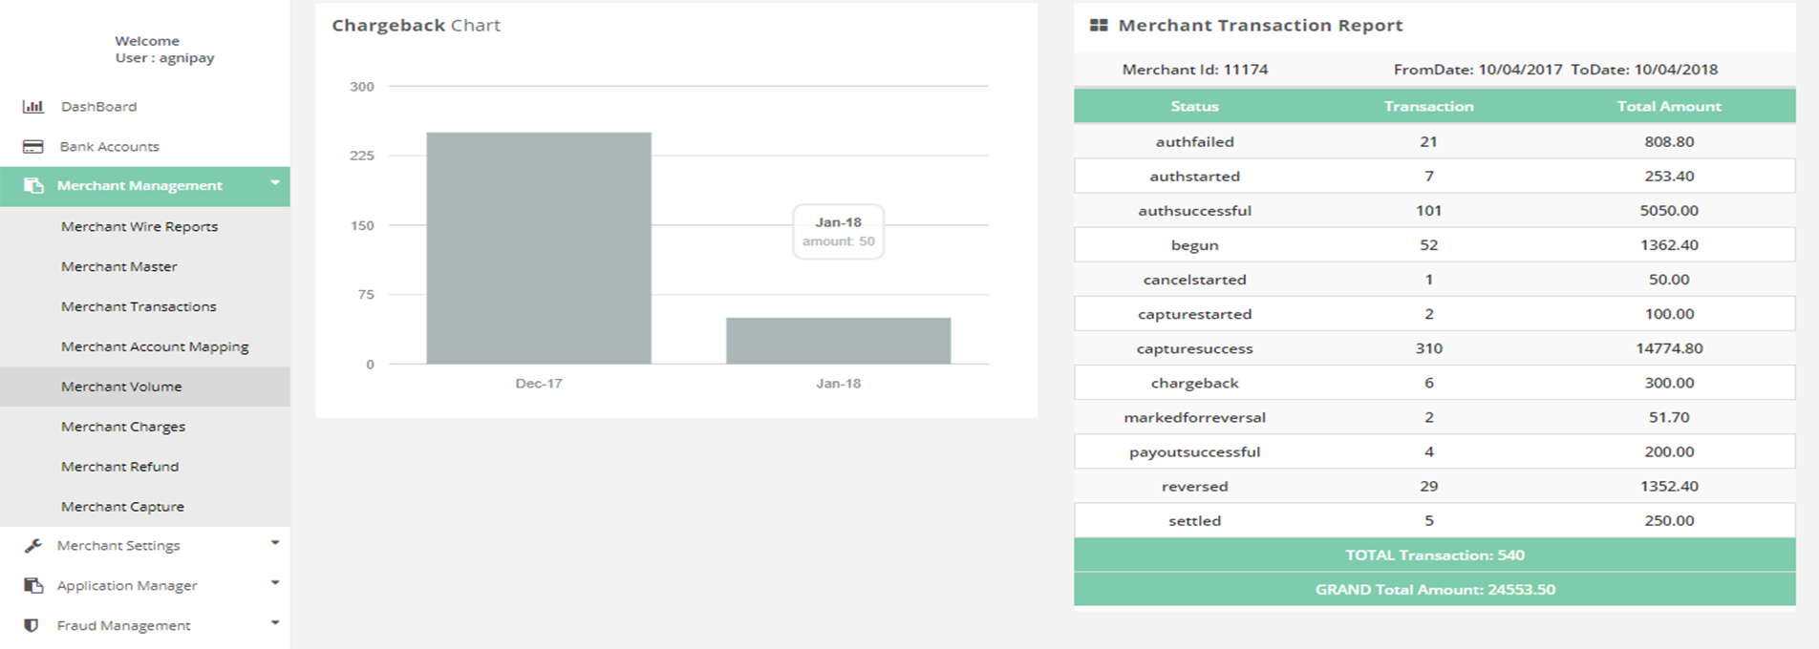Open the Merchant Transactions link
The image size is (1819, 649).
point(139,307)
